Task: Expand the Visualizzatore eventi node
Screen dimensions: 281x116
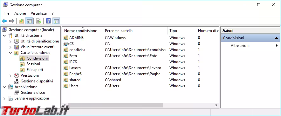Action: tap(10, 47)
